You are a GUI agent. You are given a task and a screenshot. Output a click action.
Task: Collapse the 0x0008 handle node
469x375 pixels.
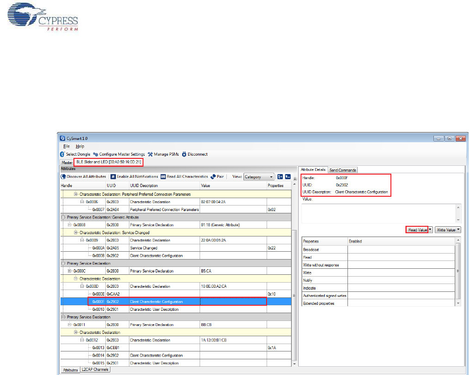(x=69, y=225)
